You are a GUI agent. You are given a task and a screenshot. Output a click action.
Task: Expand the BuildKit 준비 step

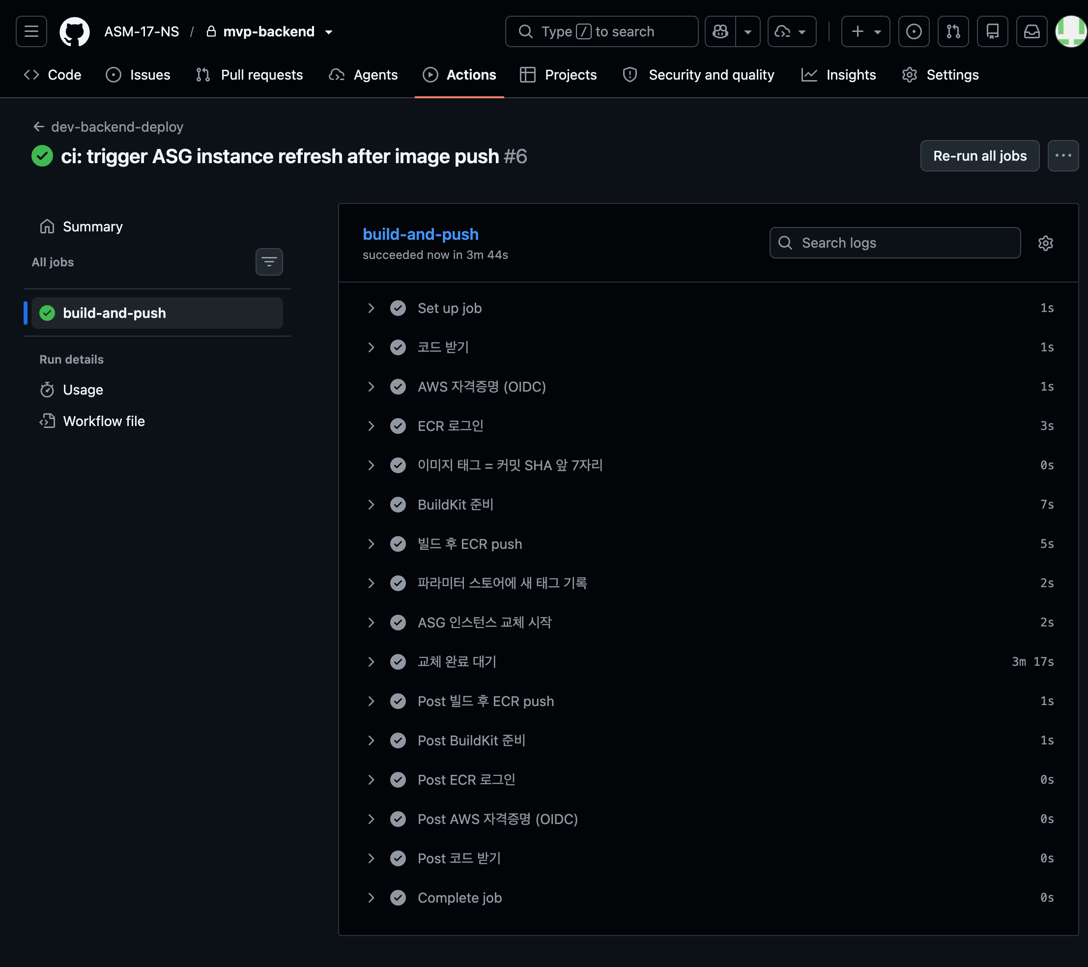(709, 505)
